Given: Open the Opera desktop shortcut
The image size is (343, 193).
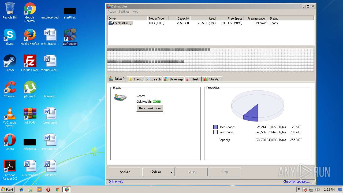Looking at the screenshot, I should 10,142.
